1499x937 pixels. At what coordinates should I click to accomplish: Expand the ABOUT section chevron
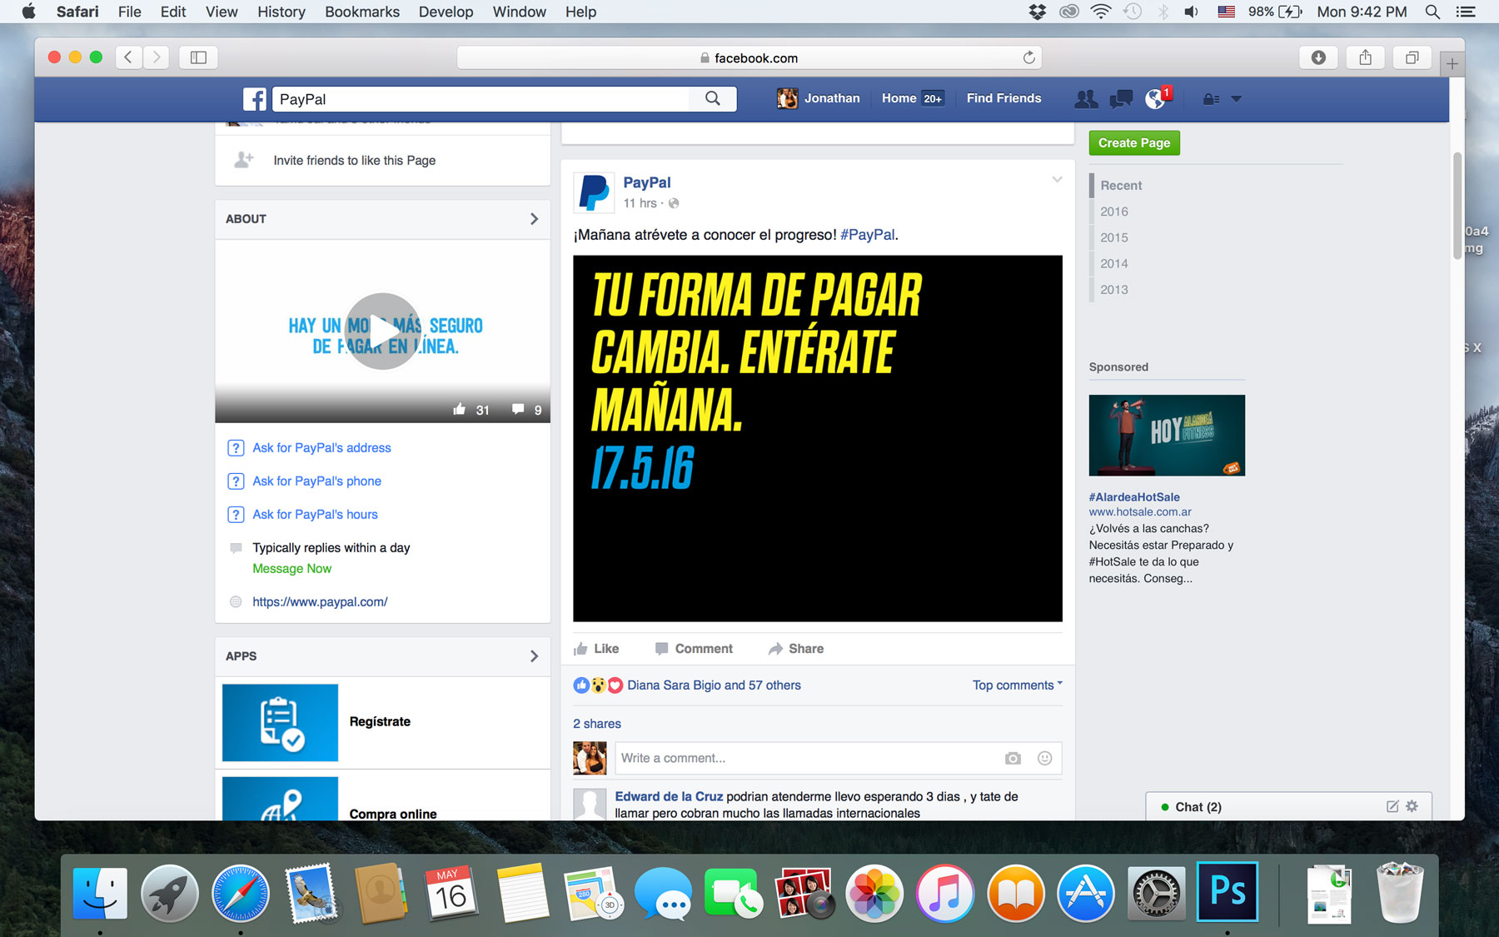tap(534, 219)
